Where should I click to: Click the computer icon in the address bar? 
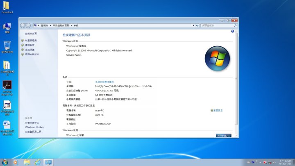point(35,25)
